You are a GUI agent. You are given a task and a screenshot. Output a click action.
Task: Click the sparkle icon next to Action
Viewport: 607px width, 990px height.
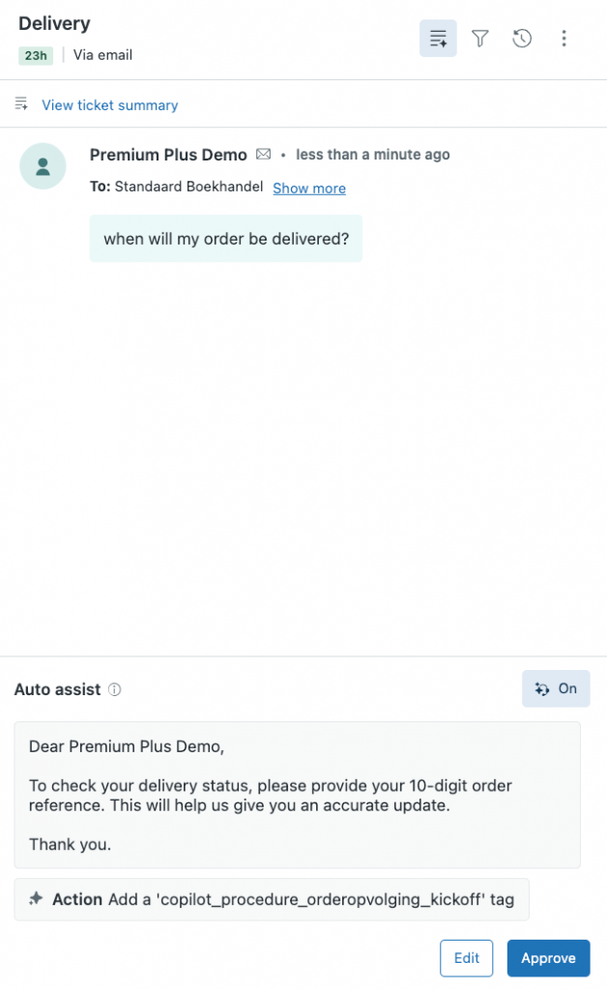pos(36,899)
